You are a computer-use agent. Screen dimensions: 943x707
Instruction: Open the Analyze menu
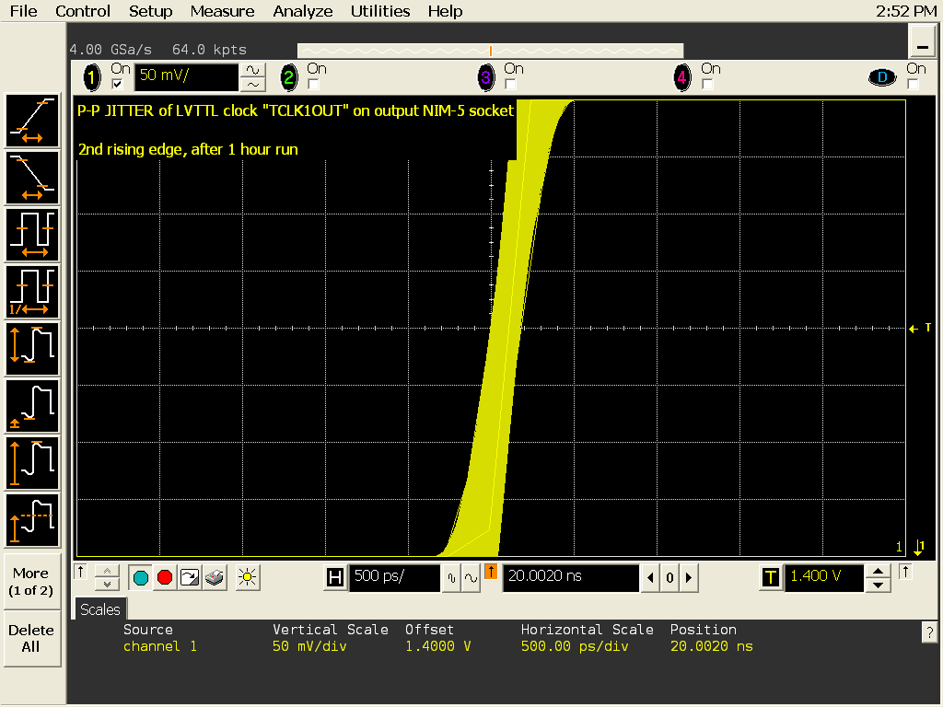(303, 11)
